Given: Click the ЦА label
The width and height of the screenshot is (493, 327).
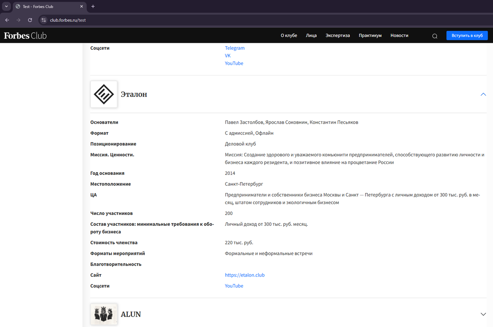Looking at the screenshot, I should point(94,195).
